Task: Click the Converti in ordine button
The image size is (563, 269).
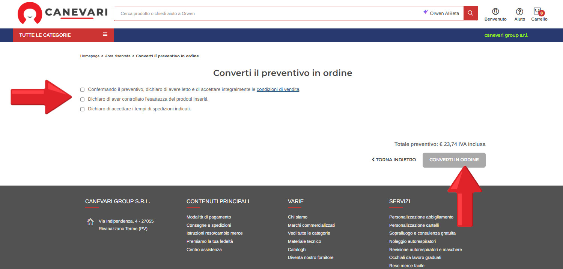Action: point(454,160)
